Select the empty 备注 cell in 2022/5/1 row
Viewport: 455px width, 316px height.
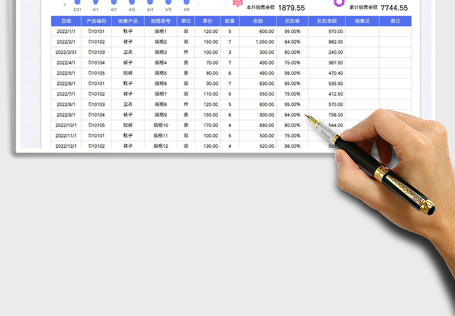click(x=395, y=73)
